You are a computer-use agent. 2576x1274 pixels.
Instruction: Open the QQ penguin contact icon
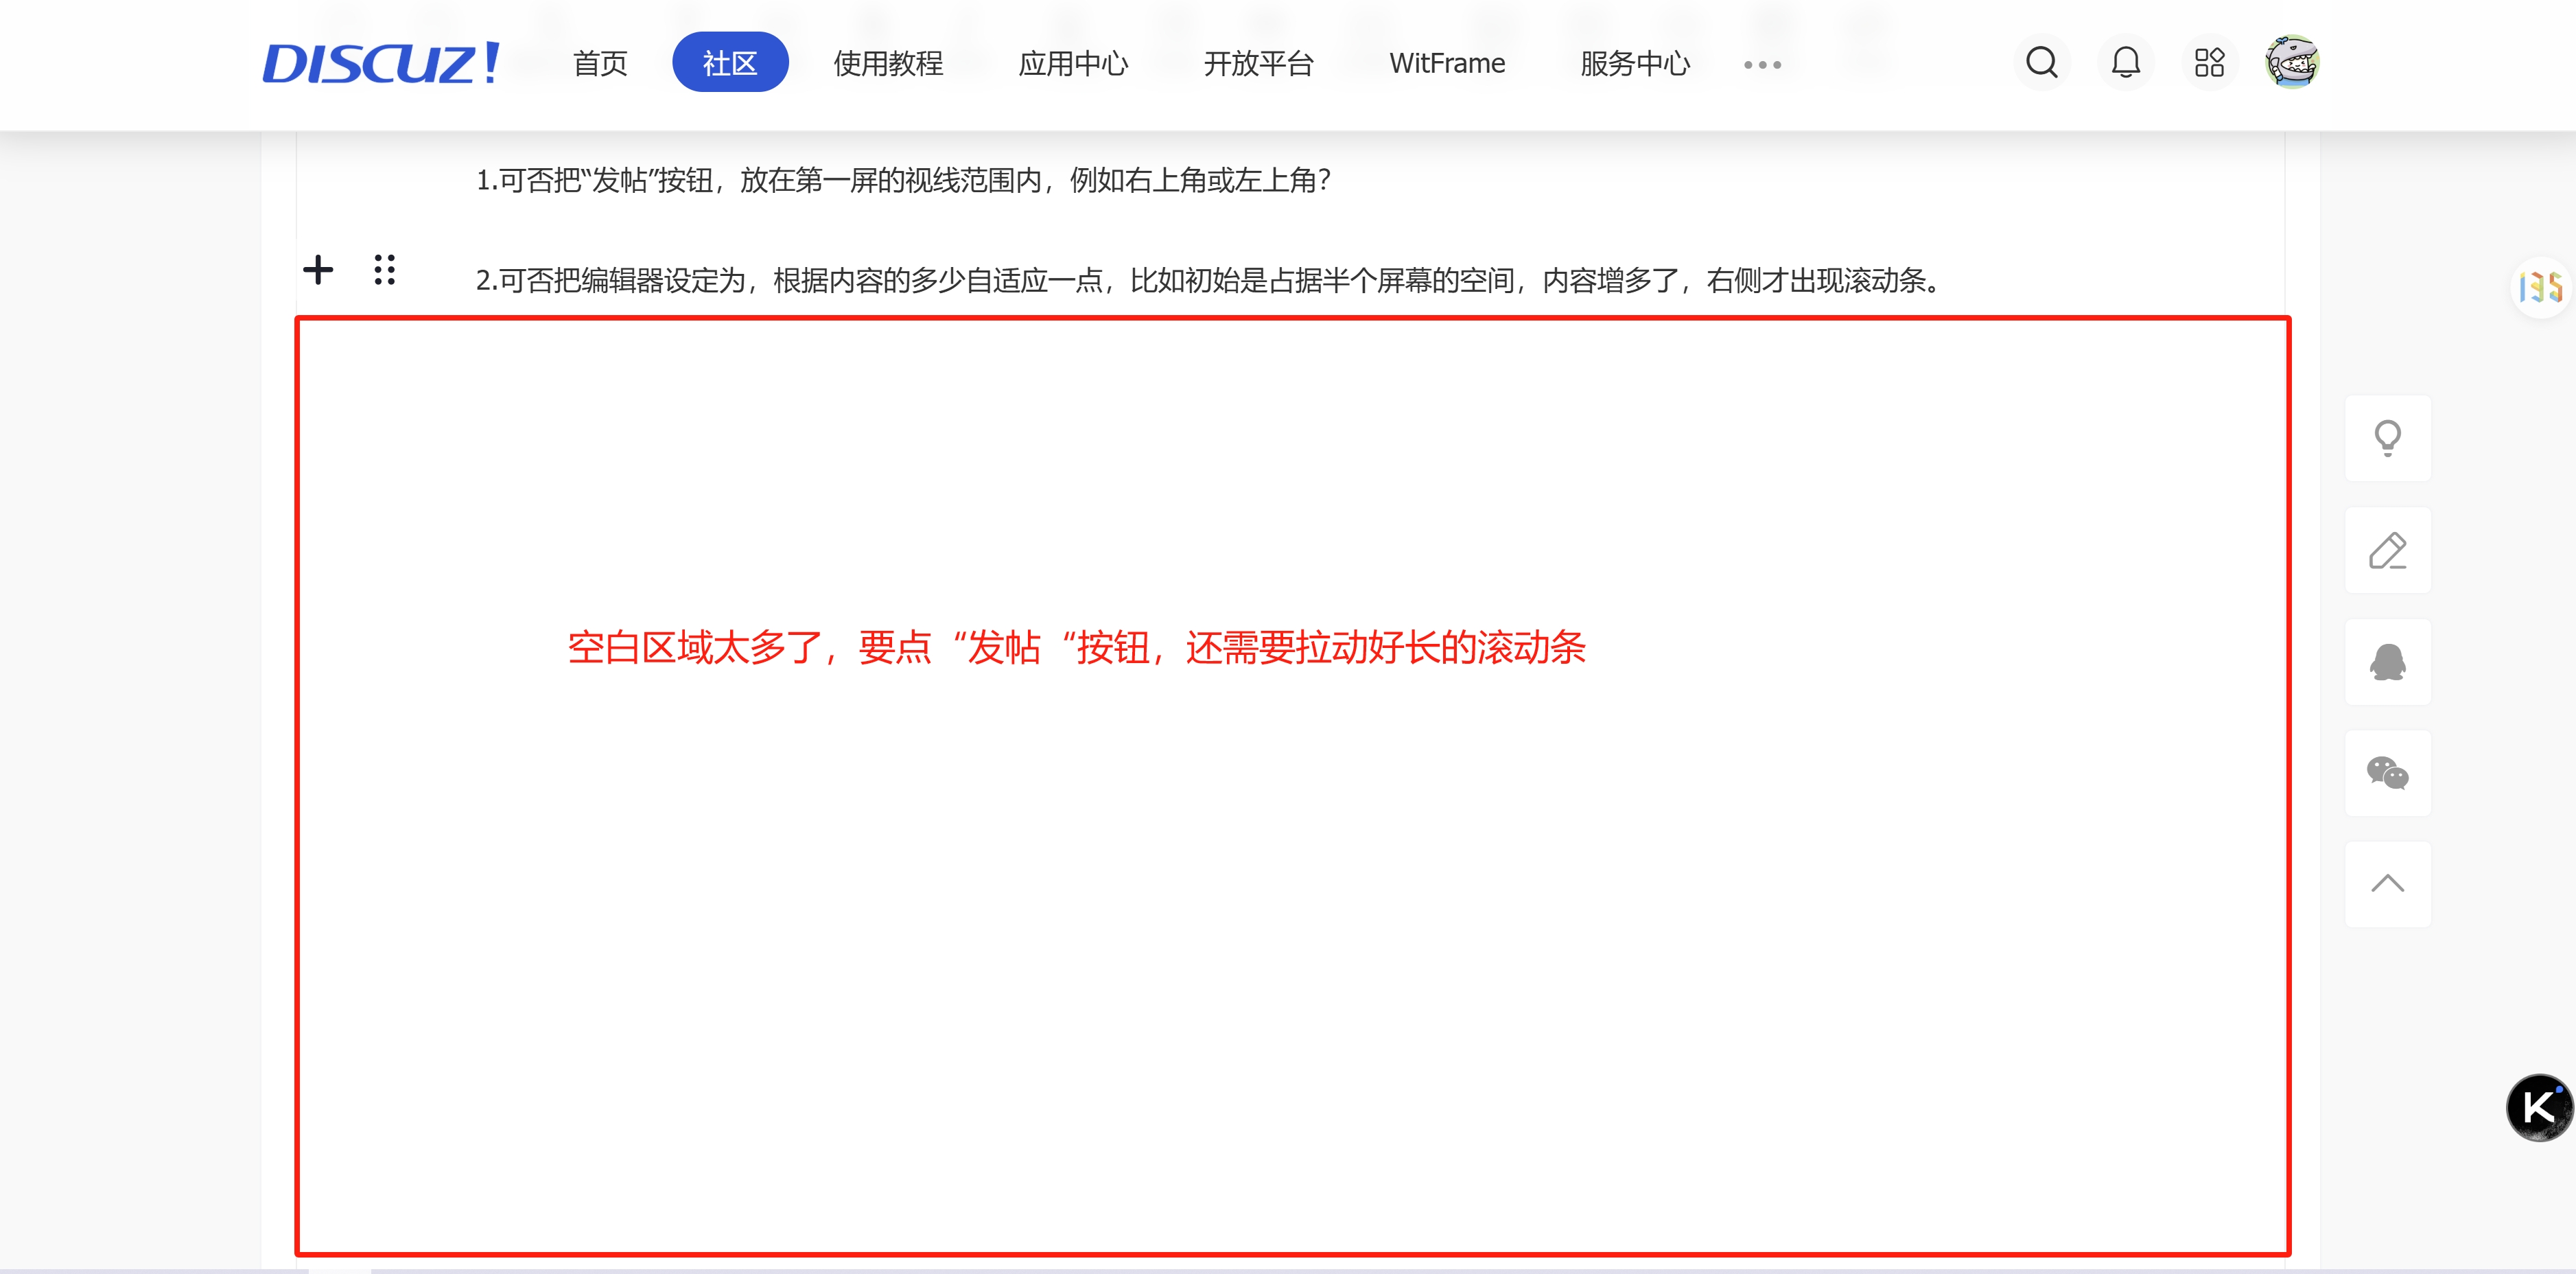[2387, 662]
